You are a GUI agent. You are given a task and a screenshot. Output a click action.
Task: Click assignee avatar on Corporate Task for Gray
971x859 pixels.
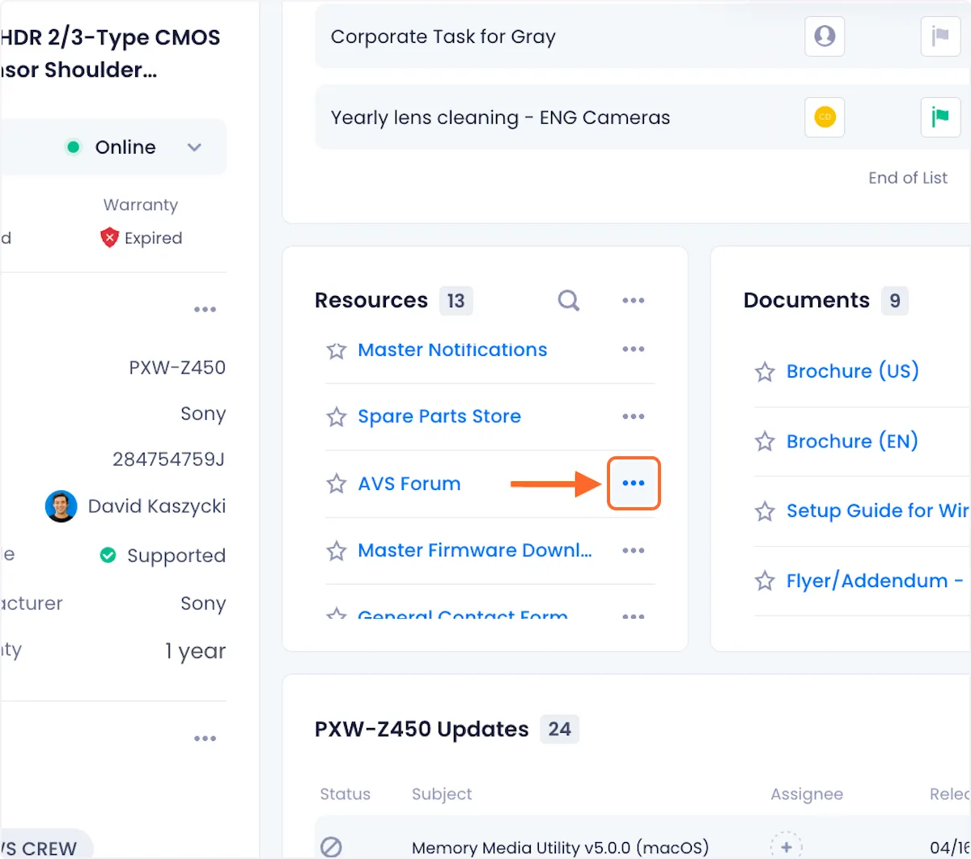(x=825, y=36)
